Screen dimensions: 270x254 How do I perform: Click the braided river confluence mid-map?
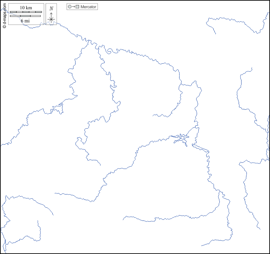182,138
